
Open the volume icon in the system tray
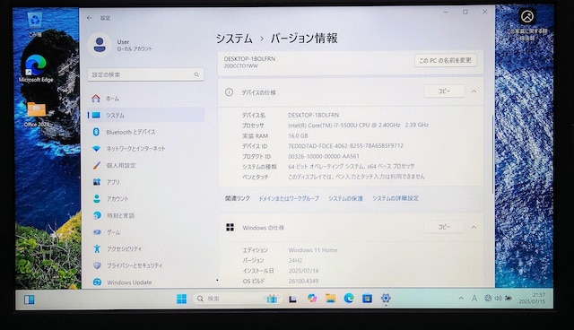click(x=499, y=299)
